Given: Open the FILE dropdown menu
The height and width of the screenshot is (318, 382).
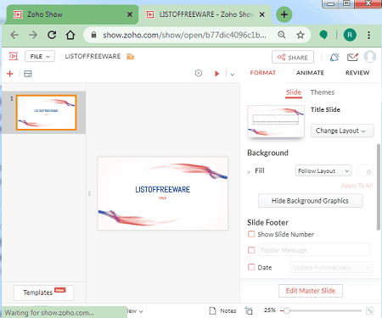Looking at the screenshot, I should pos(40,57).
